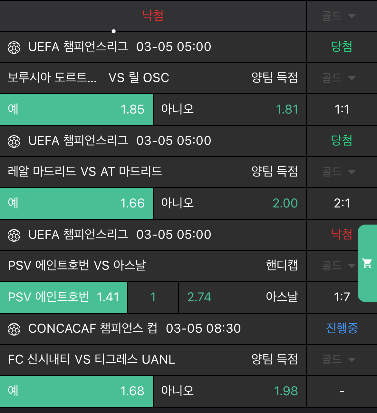This screenshot has height=413, width=377.
Task: Pick PSV 에인트호번 handicap at 1.41
Action: tap(63, 297)
